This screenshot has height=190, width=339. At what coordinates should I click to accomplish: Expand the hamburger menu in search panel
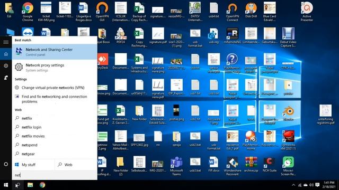tap(6, 42)
